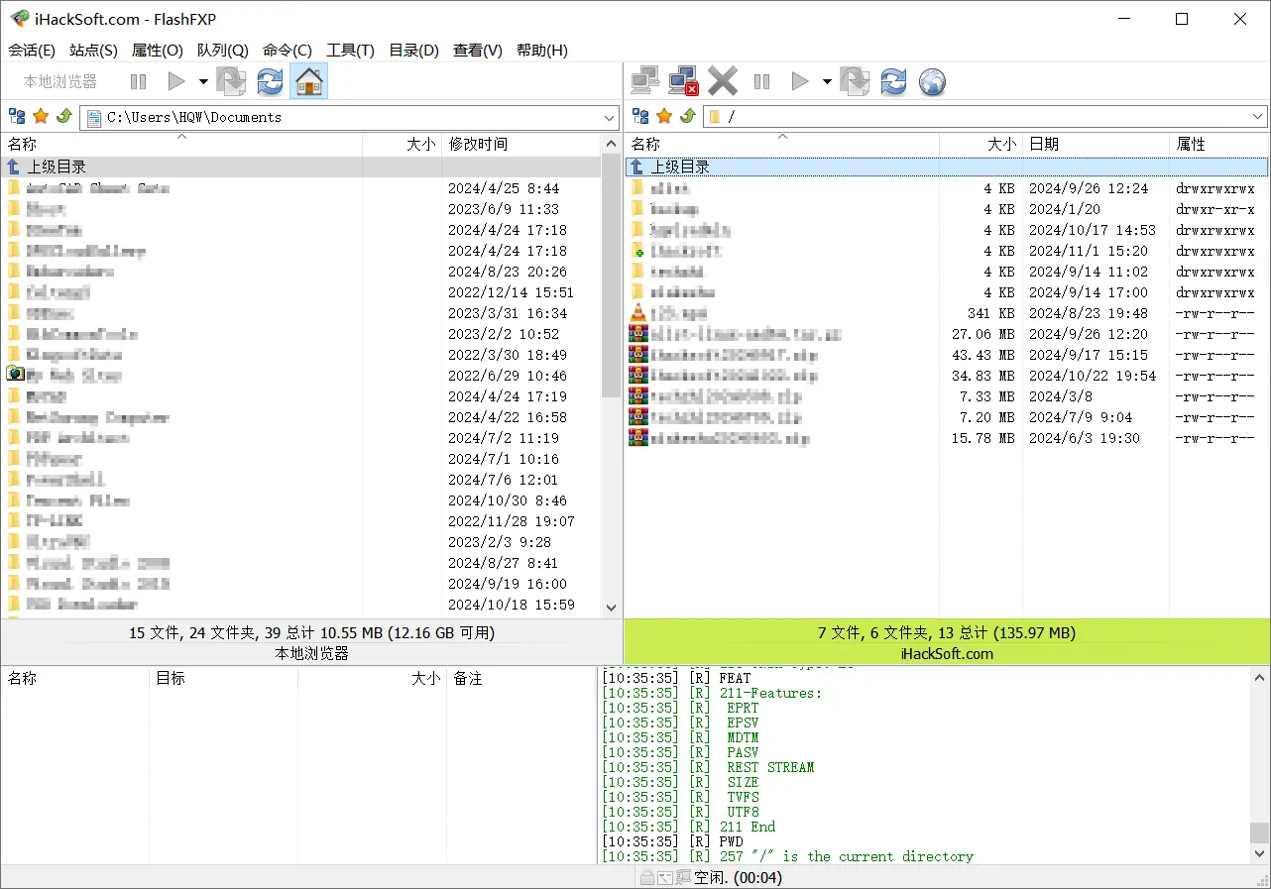Expand the remote play button dropdown arrow
This screenshot has height=889, width=1271.
[827, 81]
